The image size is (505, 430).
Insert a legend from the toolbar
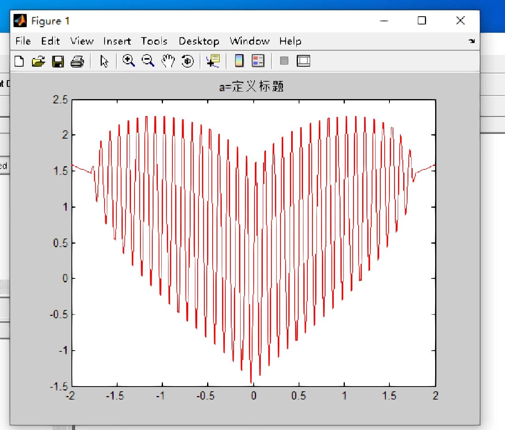click(x=258, y=61)
